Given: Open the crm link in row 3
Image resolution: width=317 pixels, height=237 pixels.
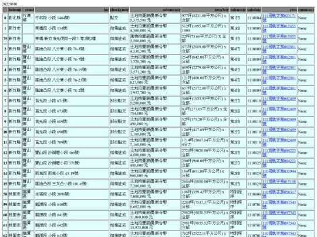Looking at the screenshot, I should (279, 59).
